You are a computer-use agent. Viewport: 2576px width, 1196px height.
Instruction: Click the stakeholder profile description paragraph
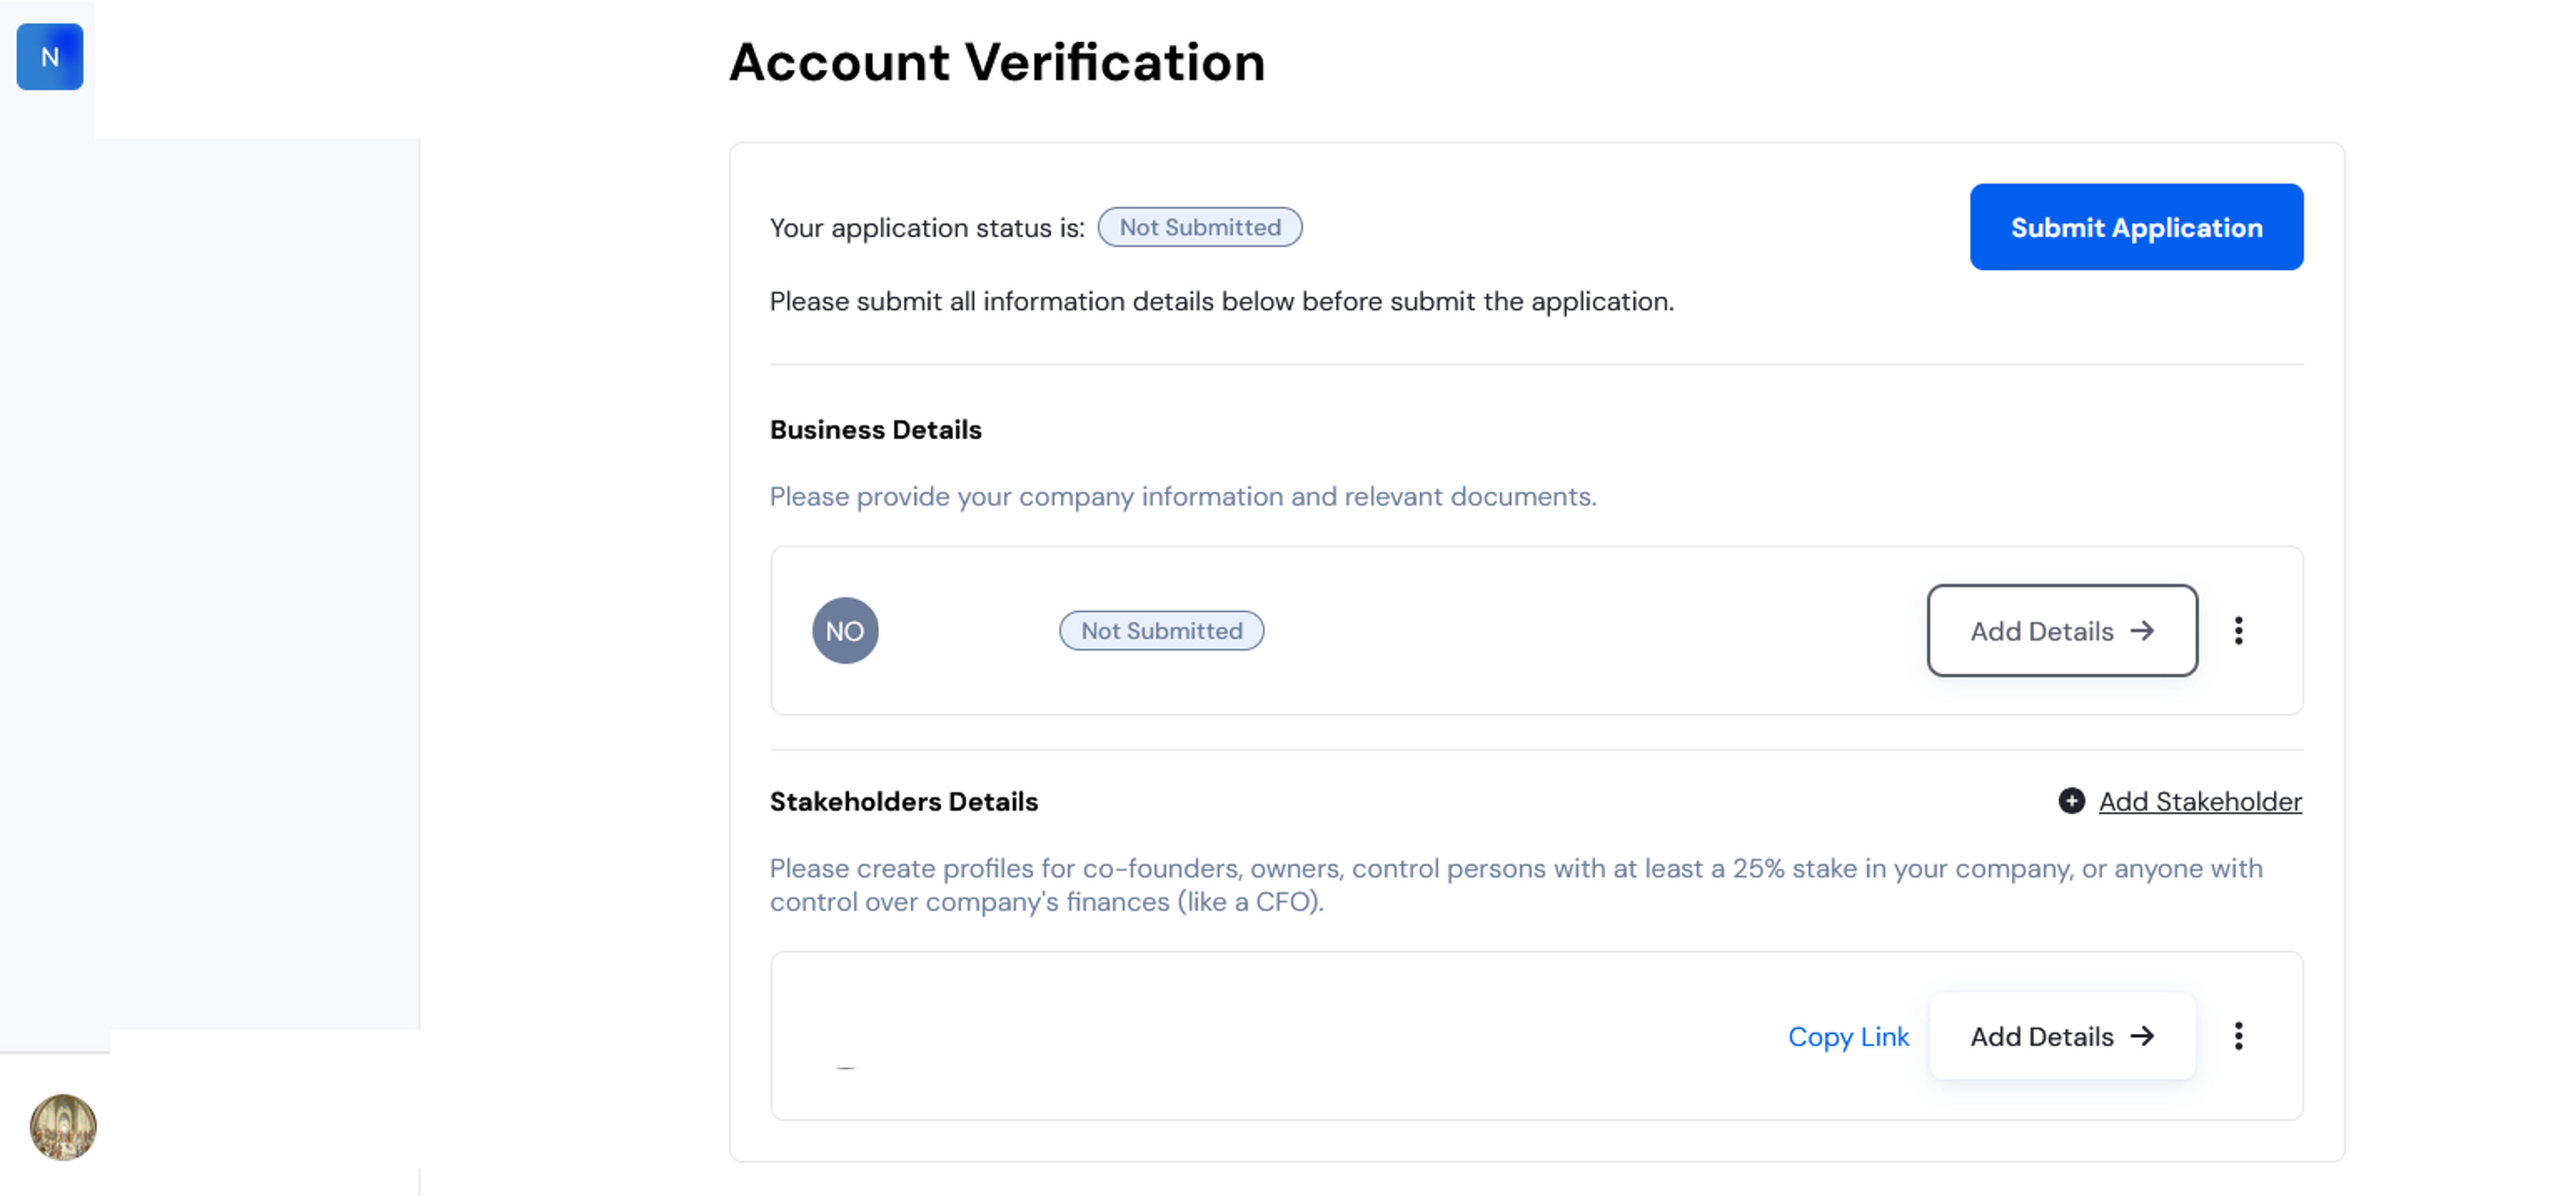1516,885
